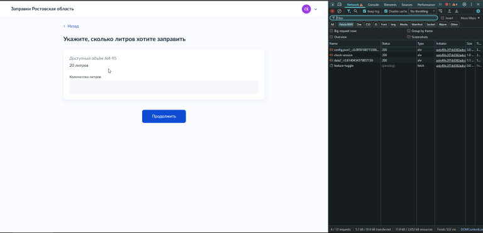Filter requests by Img type
This screenshot has width=483, height=233.
[393, 25]
